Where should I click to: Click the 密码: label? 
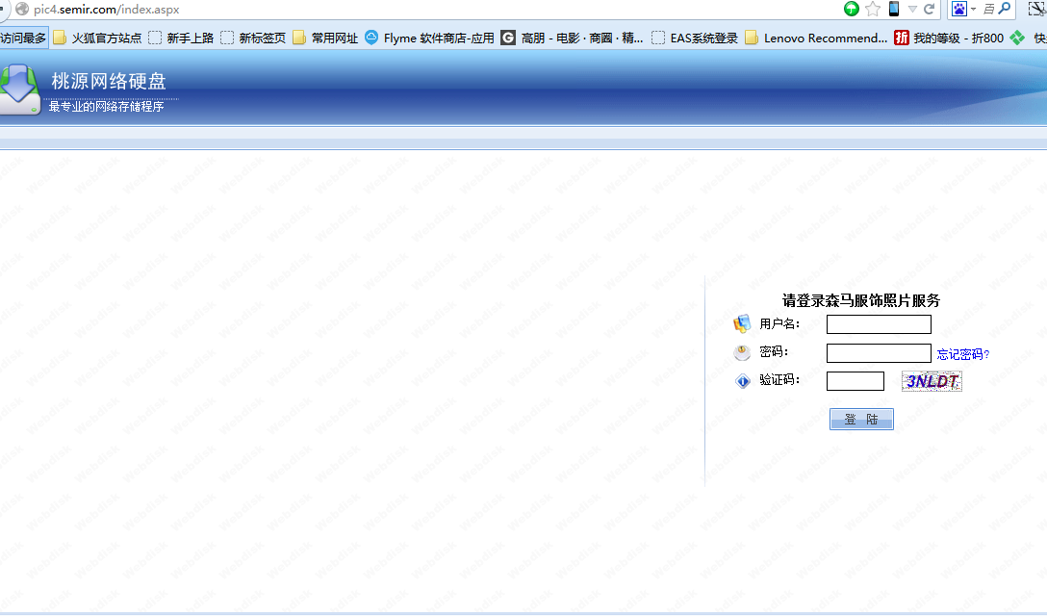(774, 352)
